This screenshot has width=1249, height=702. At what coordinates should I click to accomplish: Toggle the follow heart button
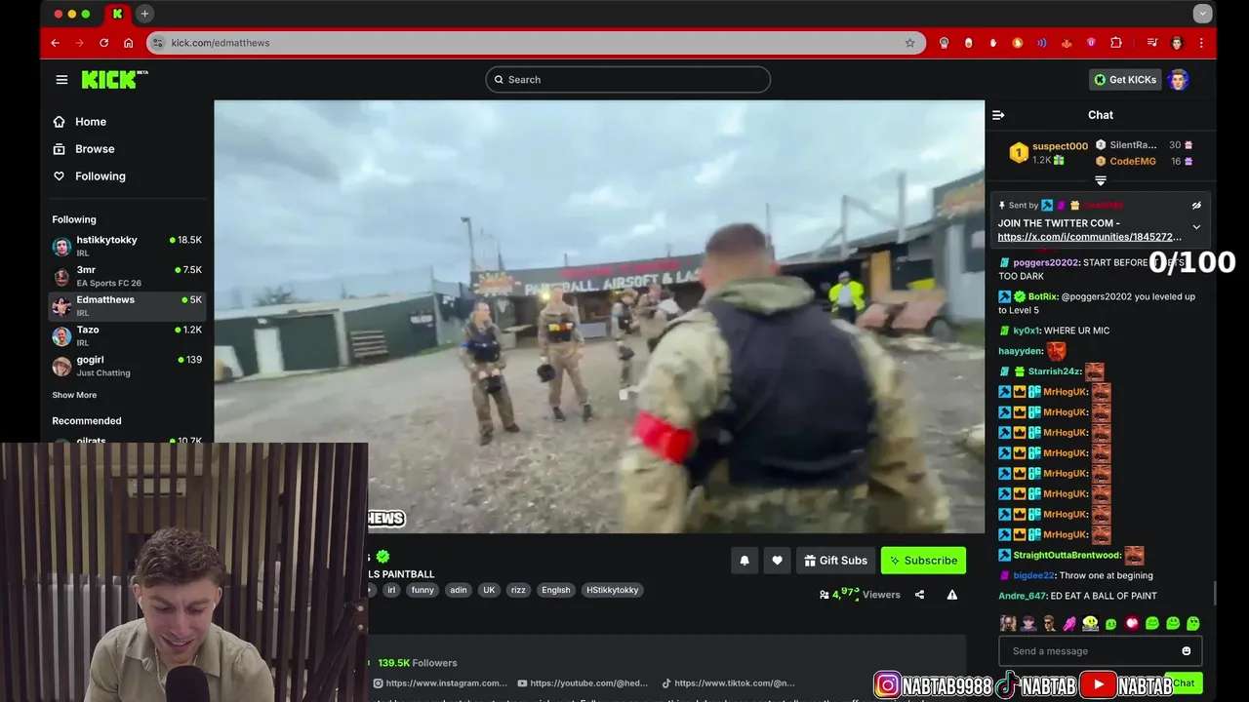777,561
